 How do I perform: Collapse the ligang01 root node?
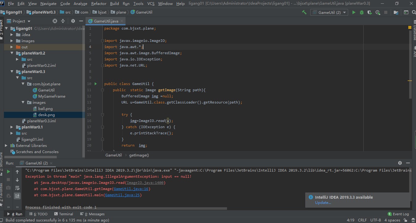6,29
